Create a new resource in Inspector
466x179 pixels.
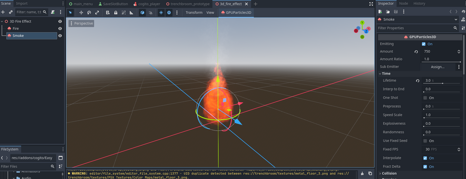point(380,11)
